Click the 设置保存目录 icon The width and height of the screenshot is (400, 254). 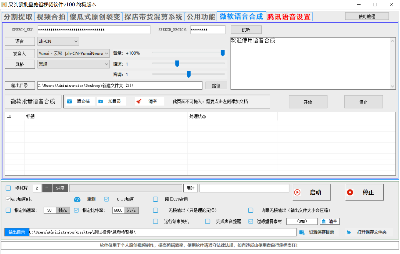302,232
